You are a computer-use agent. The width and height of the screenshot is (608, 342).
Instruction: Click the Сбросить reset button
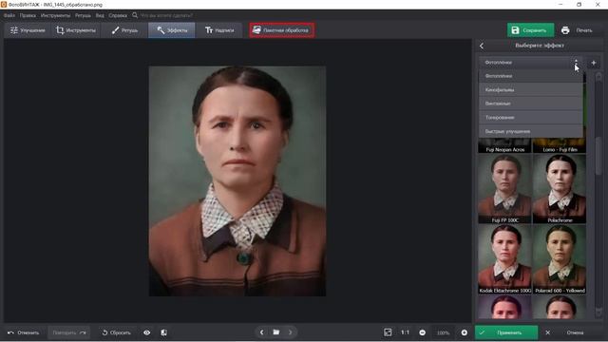click(116, 332)
